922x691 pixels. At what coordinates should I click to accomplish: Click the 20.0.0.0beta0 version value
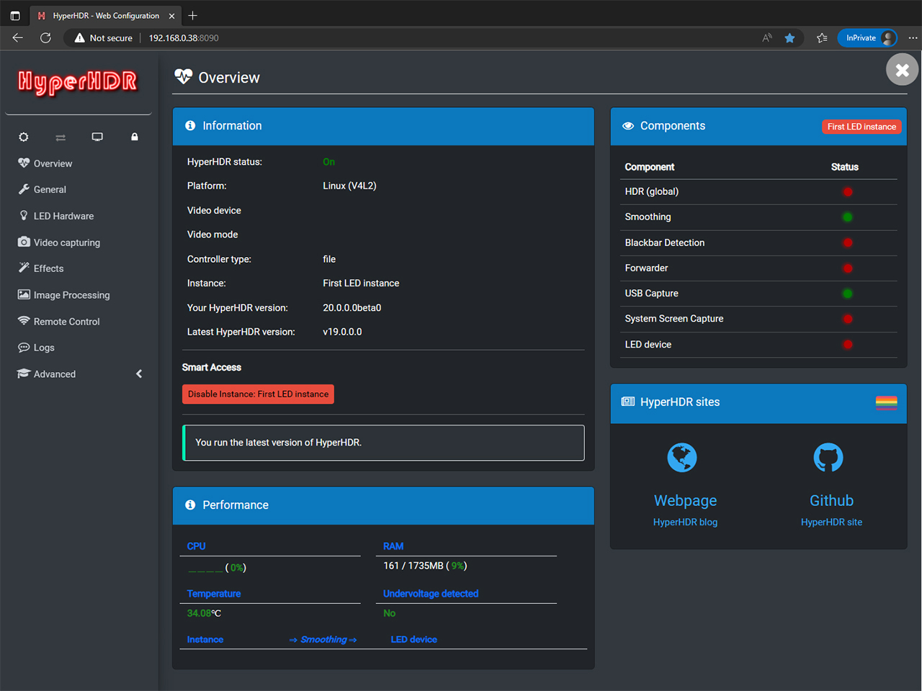352,307
